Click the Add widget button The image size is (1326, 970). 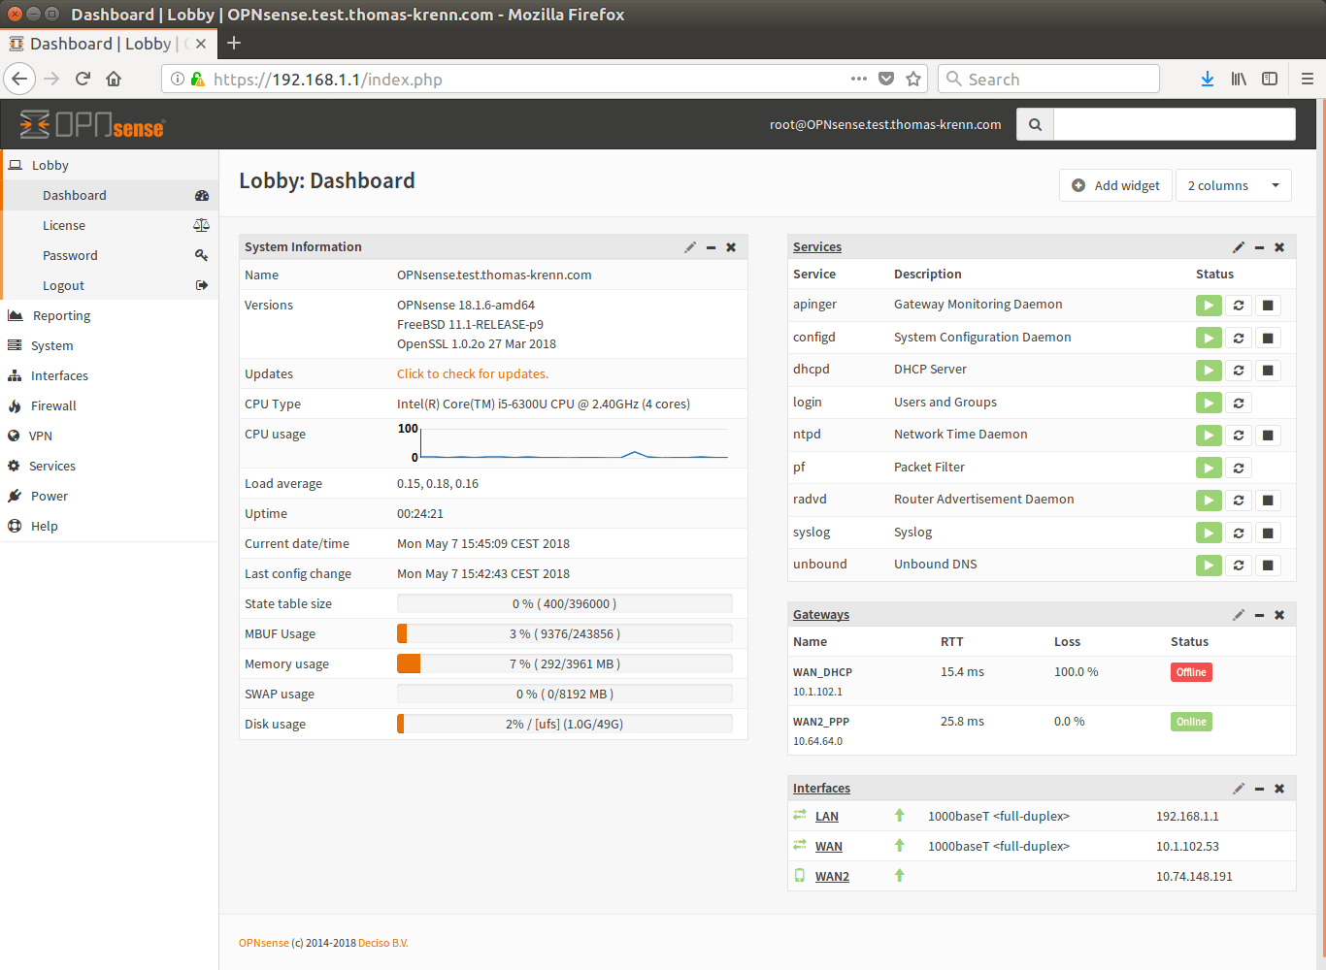pyautogui.click(x=1115, y=185)
